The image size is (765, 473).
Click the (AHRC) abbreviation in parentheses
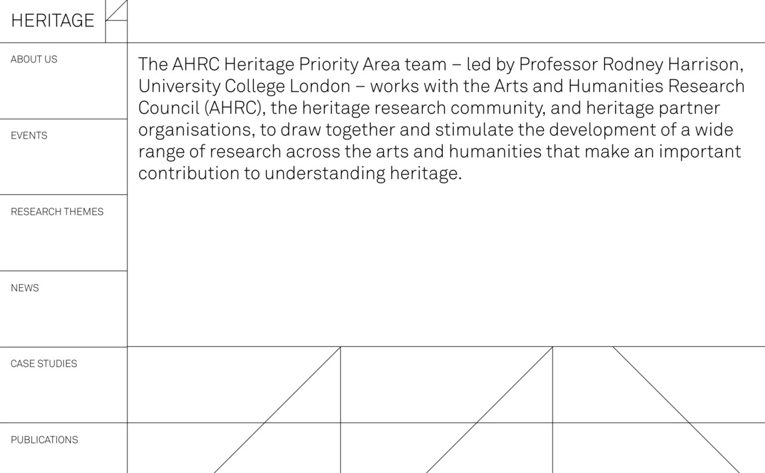click(x=232, y=108)
